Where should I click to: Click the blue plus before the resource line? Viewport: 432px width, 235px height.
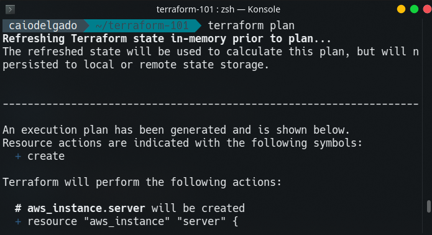pyautogui.click(x=18, y=222)
